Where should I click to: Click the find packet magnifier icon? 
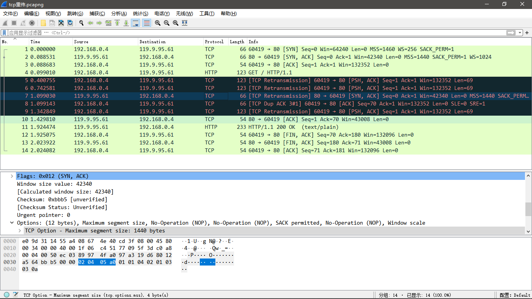pyautogui.click(x=81, y=23)
